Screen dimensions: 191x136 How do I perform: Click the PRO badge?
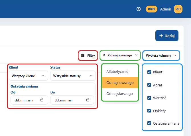coord(151,9)
